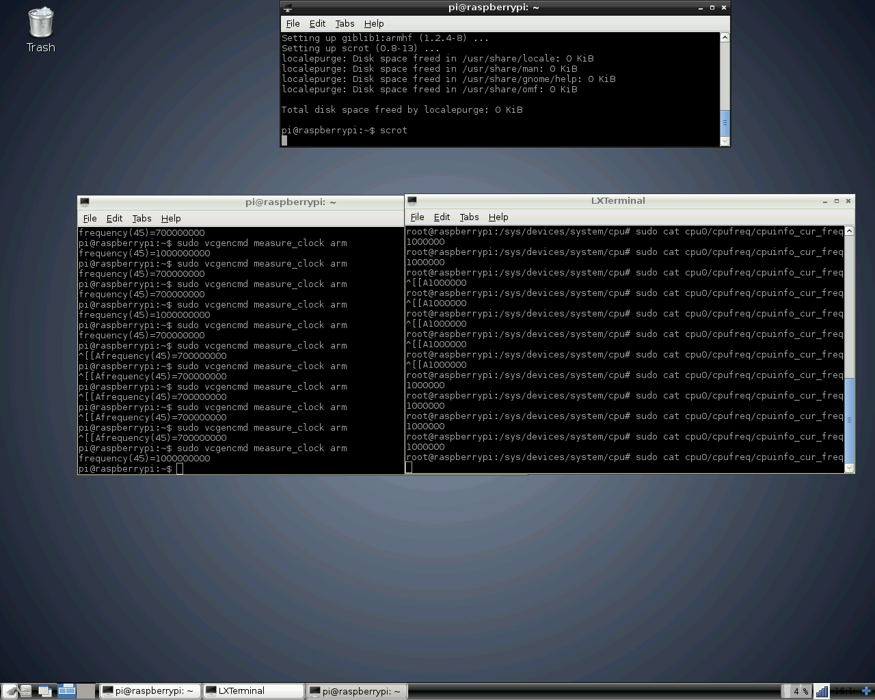Click the LXTerminal window's vertical scrollbar
Viewport: 875px width, 700px height.
pos(849,383)
